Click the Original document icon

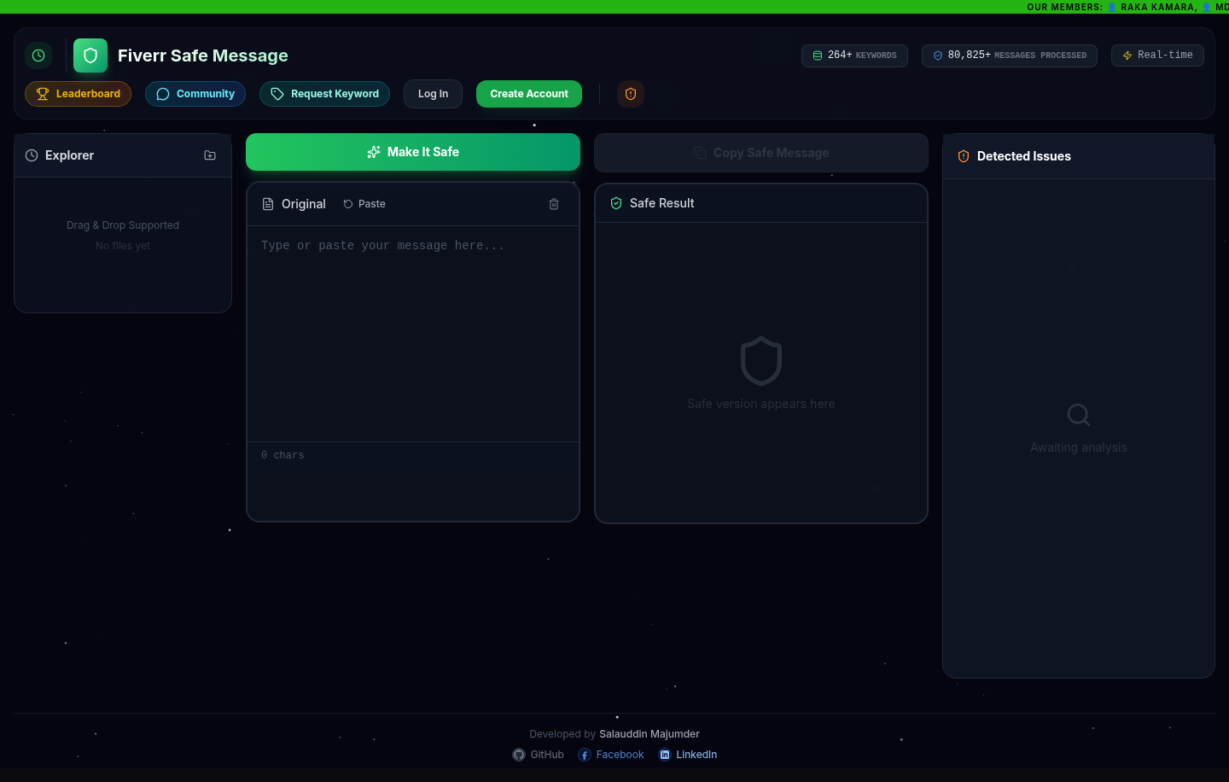pyautogui.click(x=268, y=204)
